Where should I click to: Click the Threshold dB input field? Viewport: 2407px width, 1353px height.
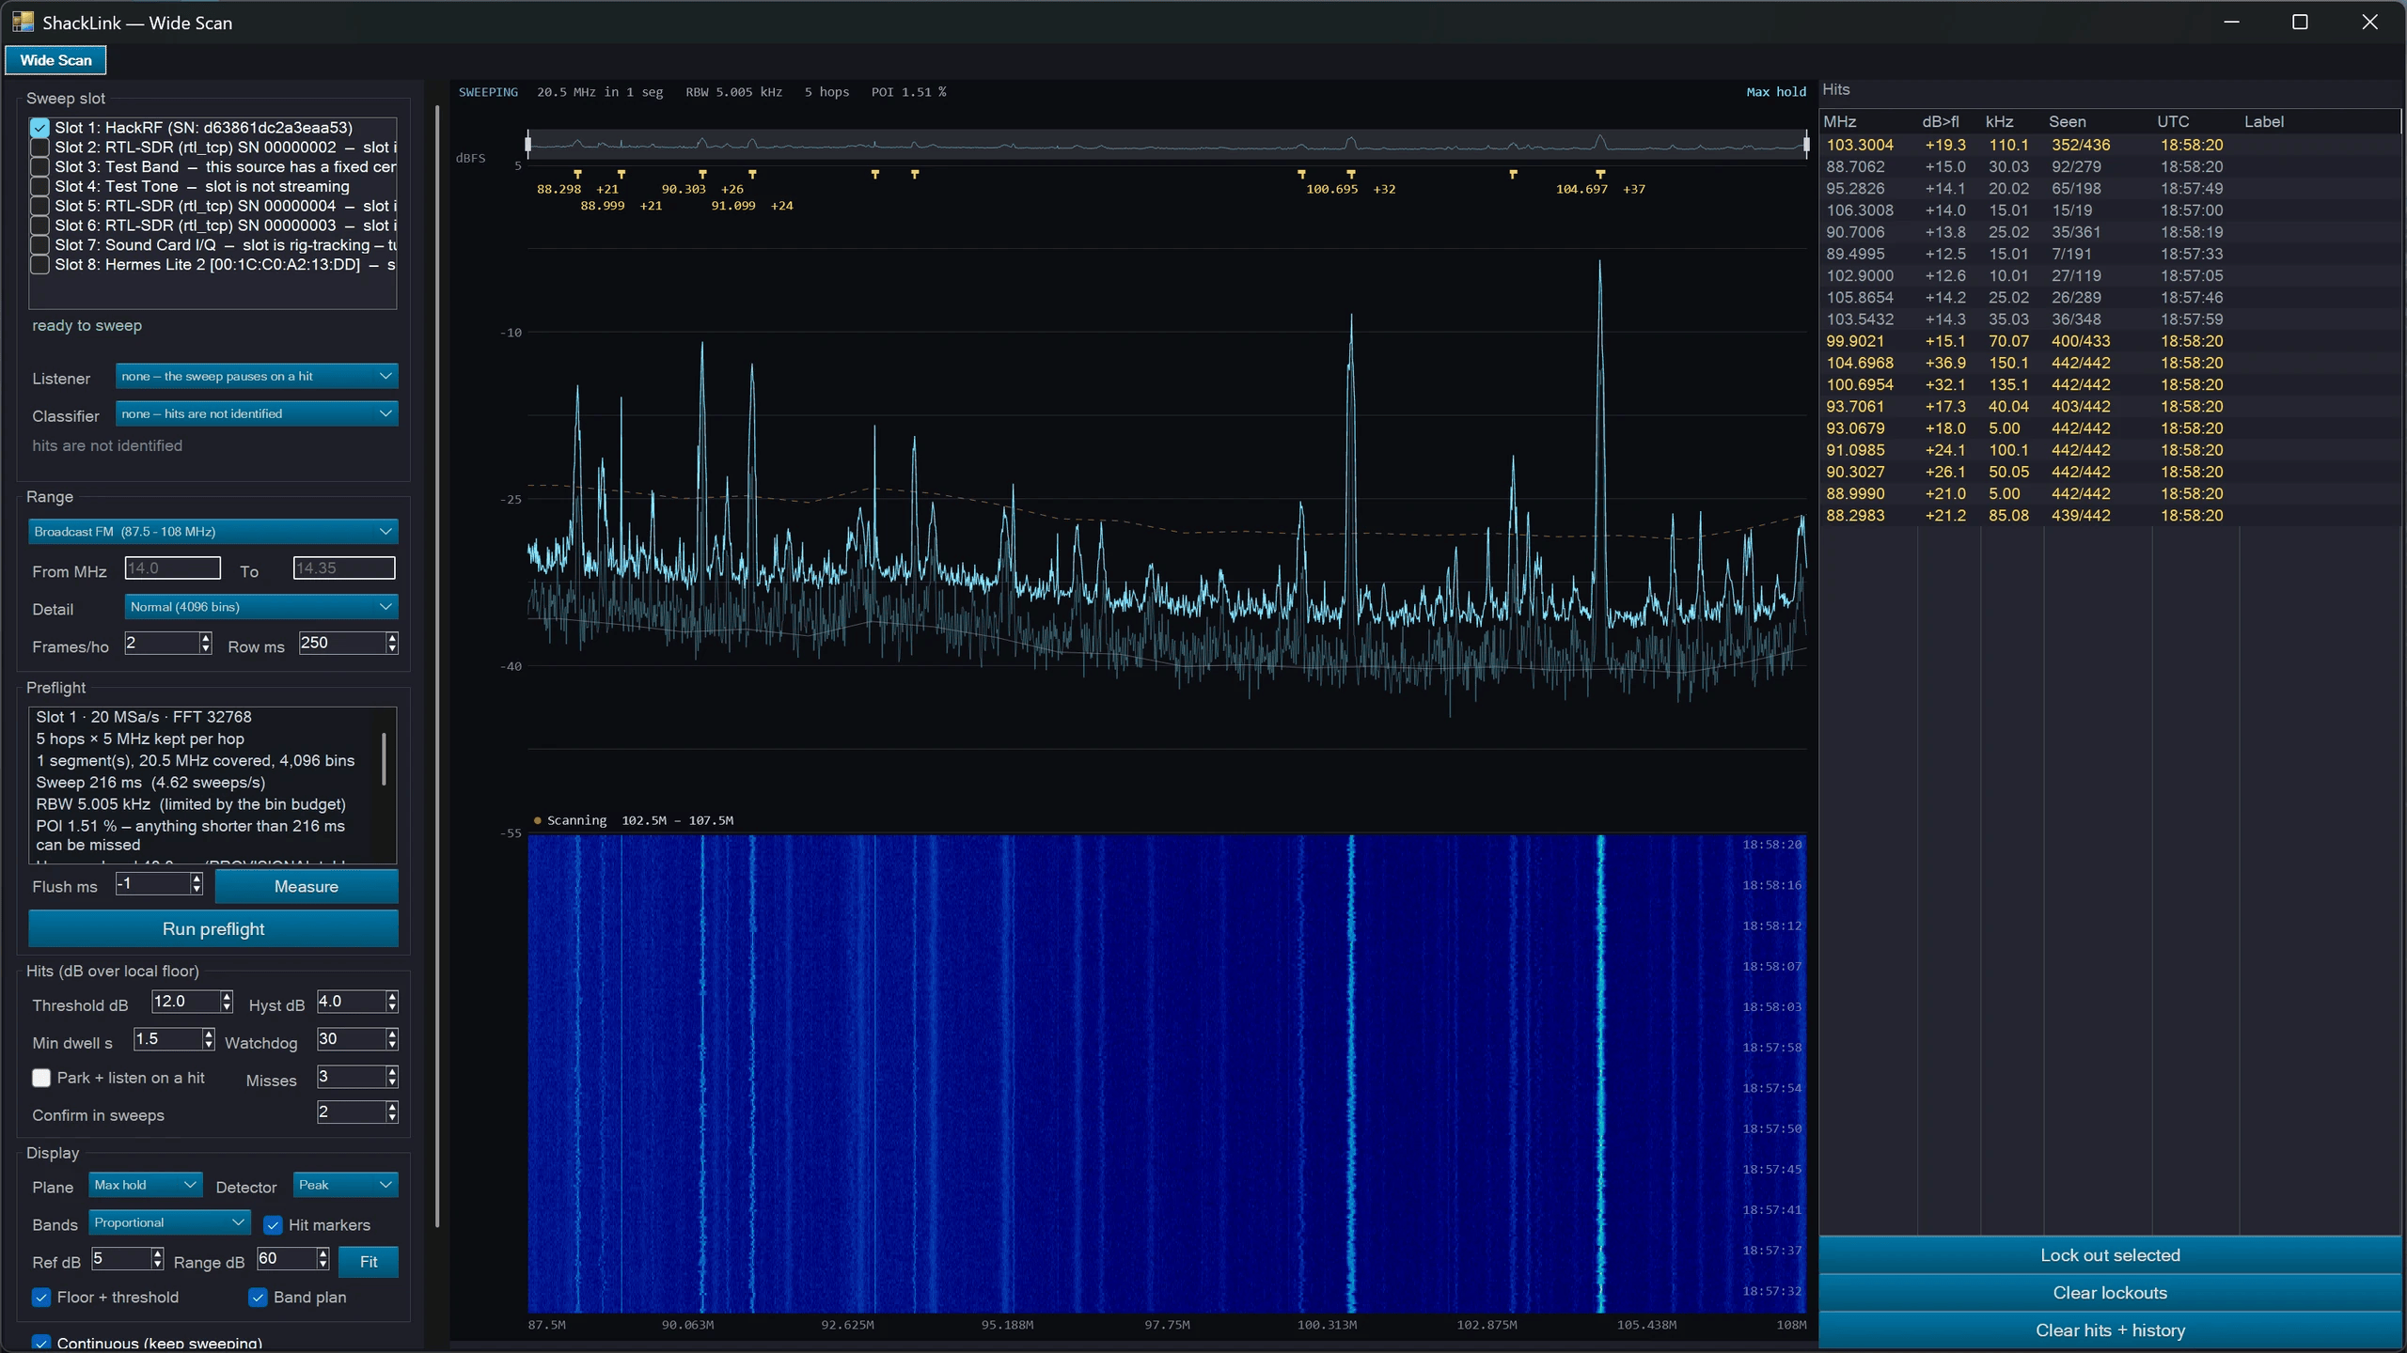tap(186, 1002)
